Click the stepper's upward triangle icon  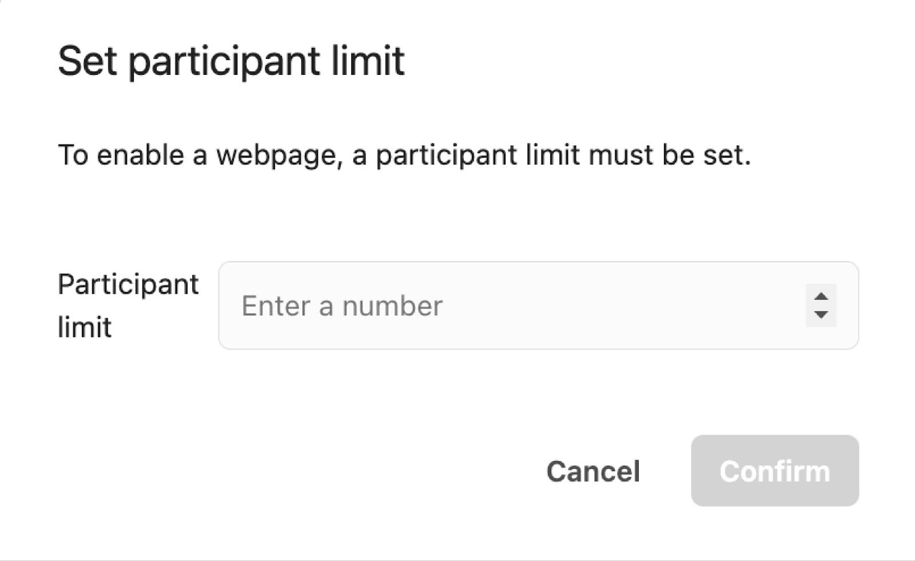tap(821, 296)
